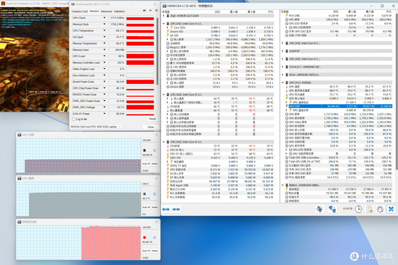Switch to Advanced tab
398x265 pixels.
(107, 11)
